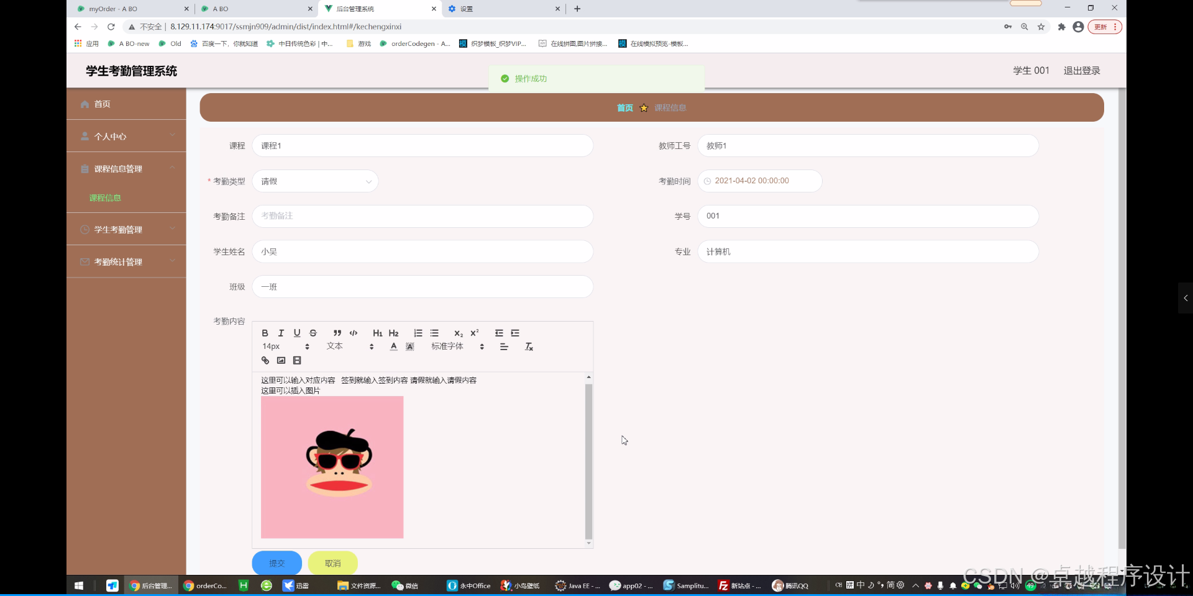Open the 考勤类型 dropdown showing 请假
The height and width of the screenshot is (596, 1193).
[315, 181]
